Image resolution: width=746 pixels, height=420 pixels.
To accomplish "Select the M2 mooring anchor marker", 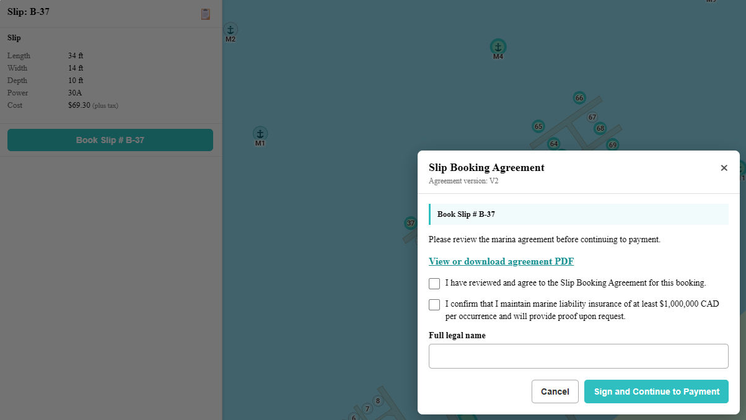I will coord(230,29).
